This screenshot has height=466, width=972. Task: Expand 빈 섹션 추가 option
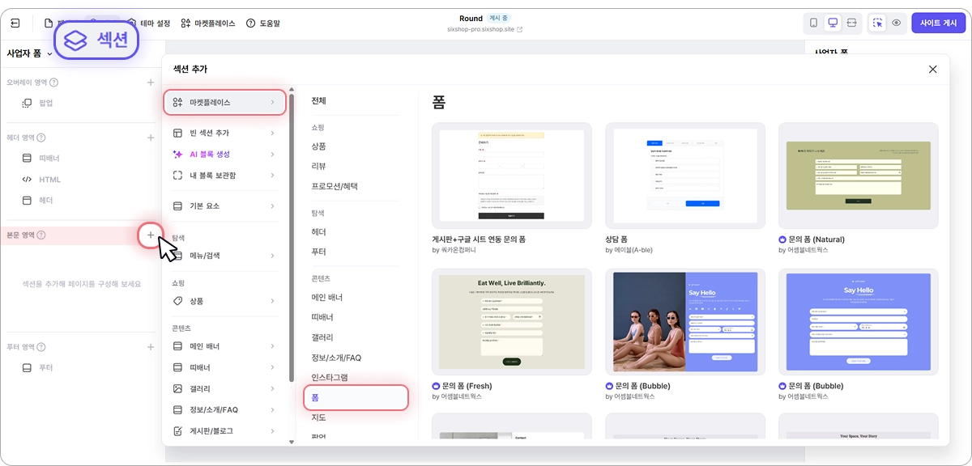pos(224,133)
